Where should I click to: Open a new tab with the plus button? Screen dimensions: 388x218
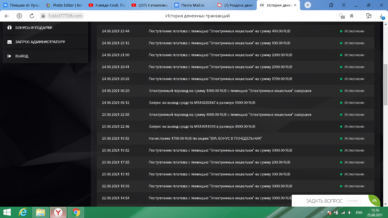[308, 5]
